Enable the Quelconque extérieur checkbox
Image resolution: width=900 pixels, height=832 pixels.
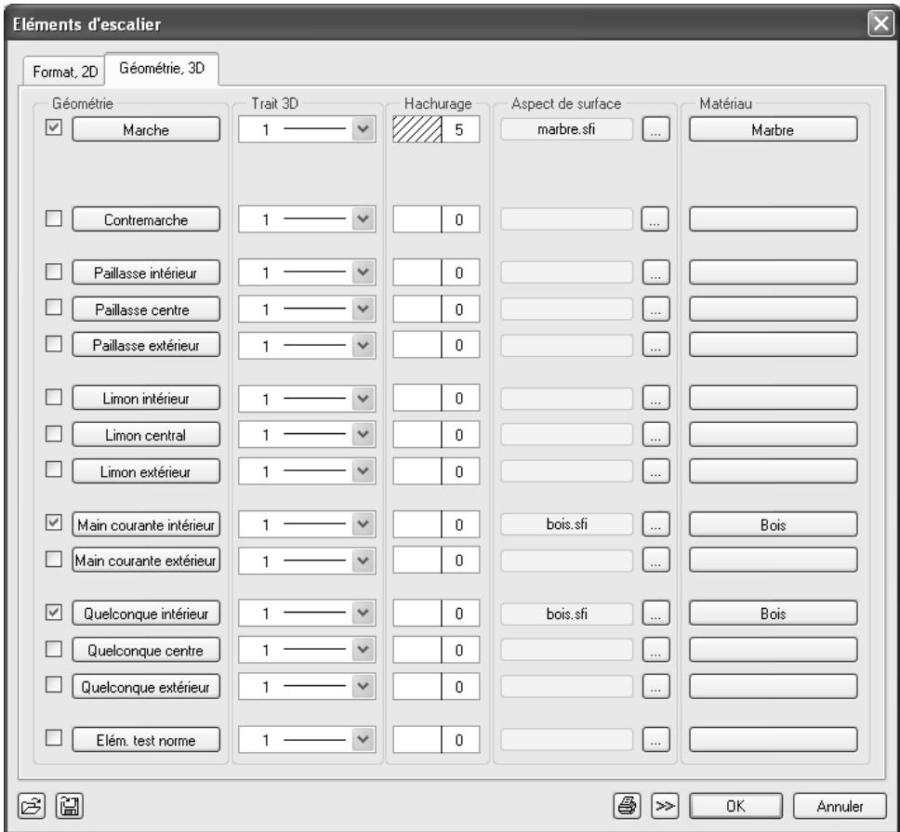(x=53, y=684)
